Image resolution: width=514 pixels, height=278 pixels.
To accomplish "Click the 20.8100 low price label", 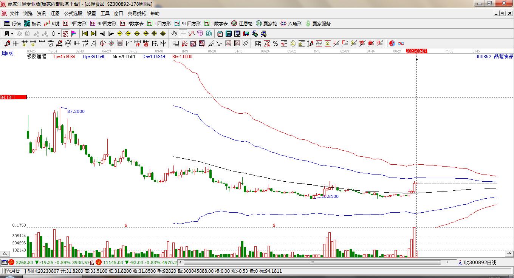I will (x=330, y=196).
